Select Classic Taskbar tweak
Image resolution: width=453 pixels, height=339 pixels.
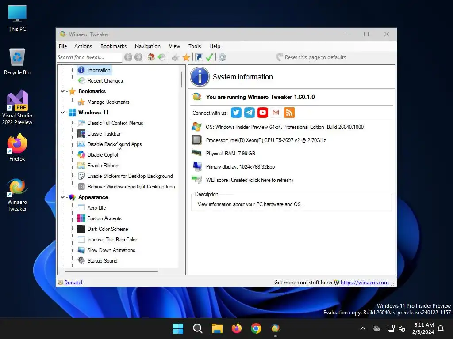[104, 134]
